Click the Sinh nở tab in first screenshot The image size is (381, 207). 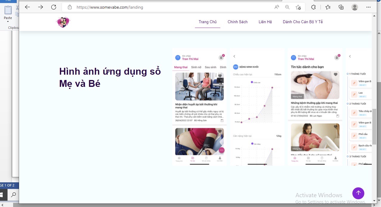click(196, 67)
